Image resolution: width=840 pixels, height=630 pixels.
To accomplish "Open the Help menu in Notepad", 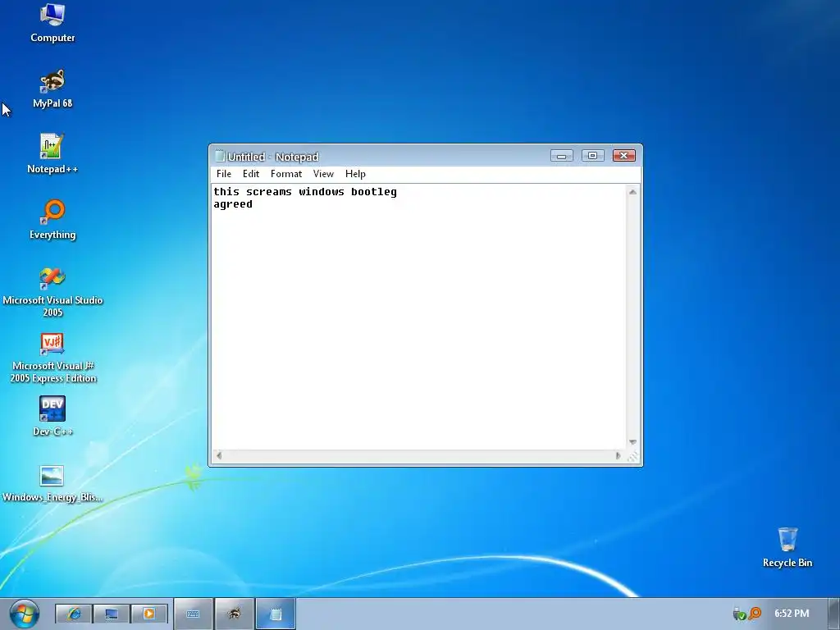I will coord(355,174).
